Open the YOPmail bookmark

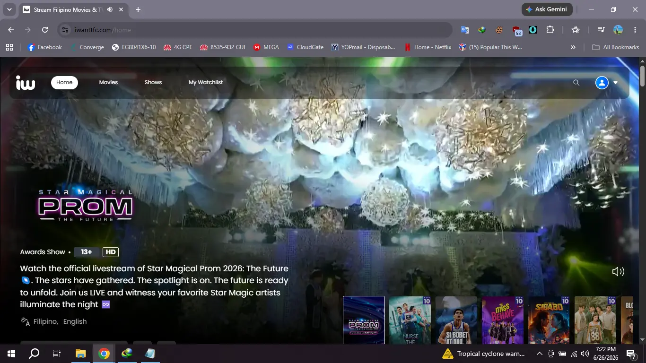click(363, 47)
